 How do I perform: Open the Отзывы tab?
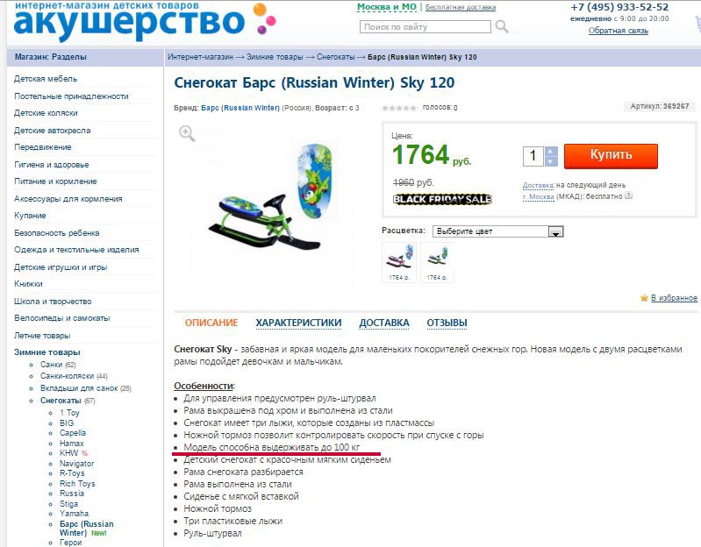[x=447, y=323]
